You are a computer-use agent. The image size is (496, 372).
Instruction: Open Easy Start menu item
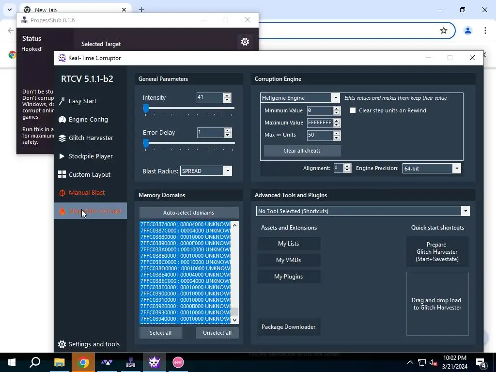tap(91, 101)
